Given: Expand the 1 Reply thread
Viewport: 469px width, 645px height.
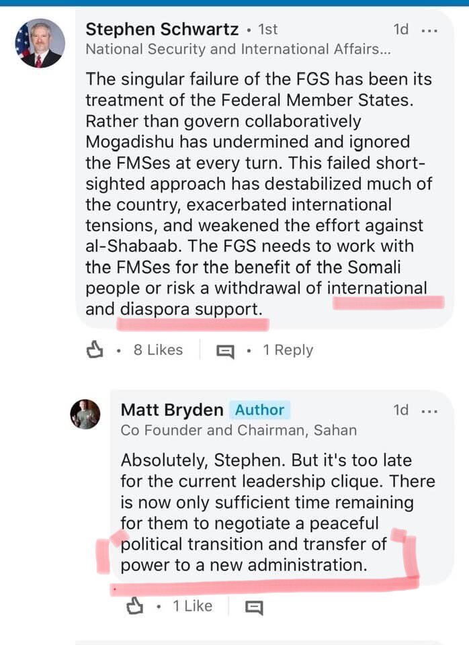Looking at the screenshot, I should pyautogui.click(x=288, y=350).
